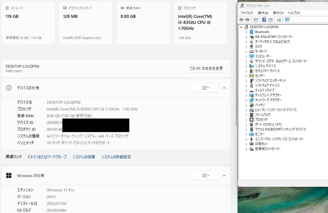Expand the システム デバイス node arrow
Screen dimensions: 328x213
(x=246, y=66)
